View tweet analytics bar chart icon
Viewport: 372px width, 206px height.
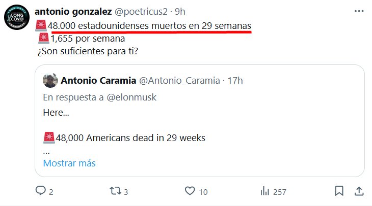pos(264,191)
